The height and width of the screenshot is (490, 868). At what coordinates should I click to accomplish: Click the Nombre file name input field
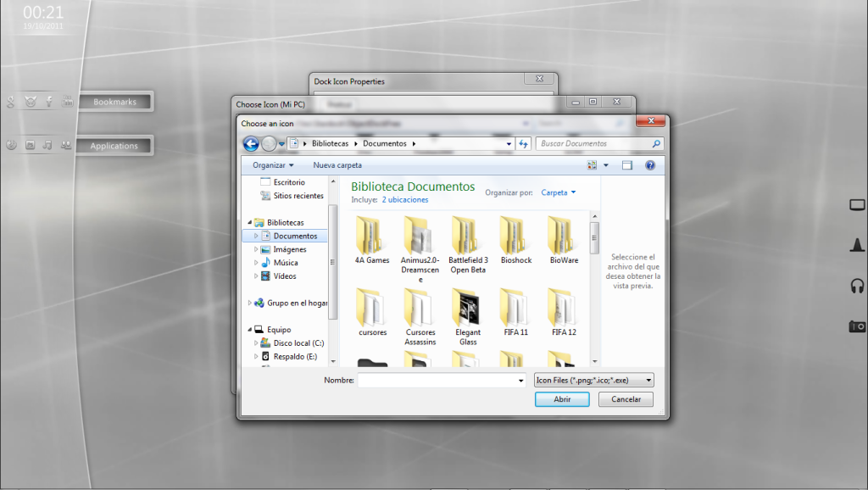tap(441, 381)
